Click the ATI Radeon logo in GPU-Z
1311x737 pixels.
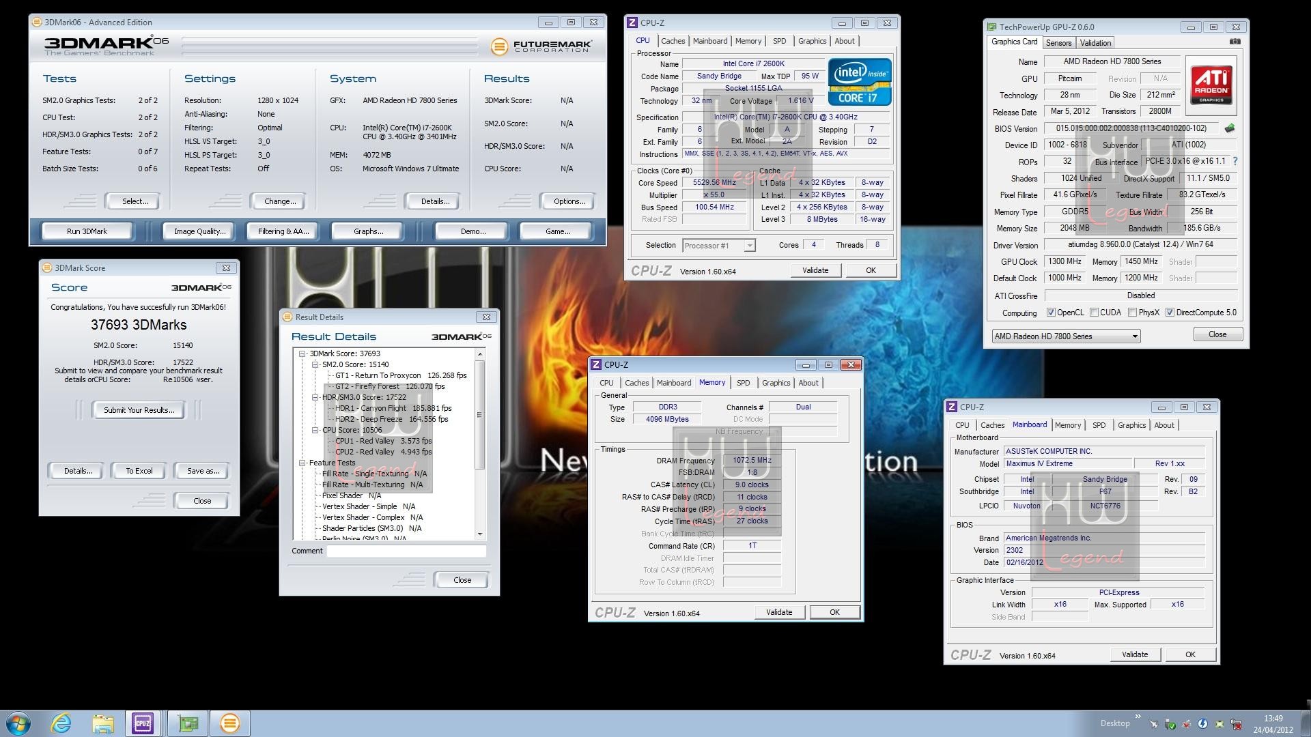coord(1212,84)
